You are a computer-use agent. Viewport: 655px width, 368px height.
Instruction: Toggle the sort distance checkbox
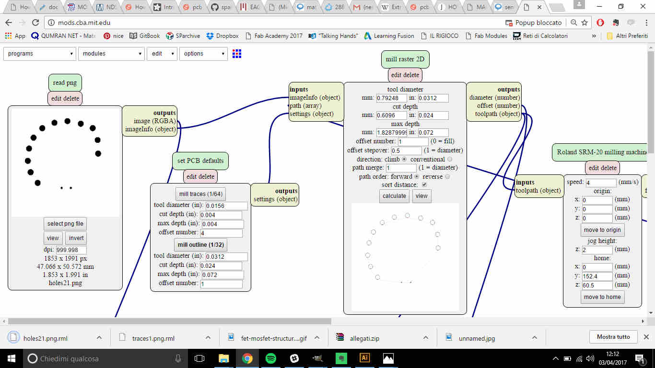pos(424,185)
